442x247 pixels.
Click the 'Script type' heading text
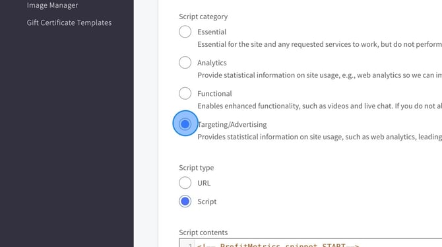196,168
